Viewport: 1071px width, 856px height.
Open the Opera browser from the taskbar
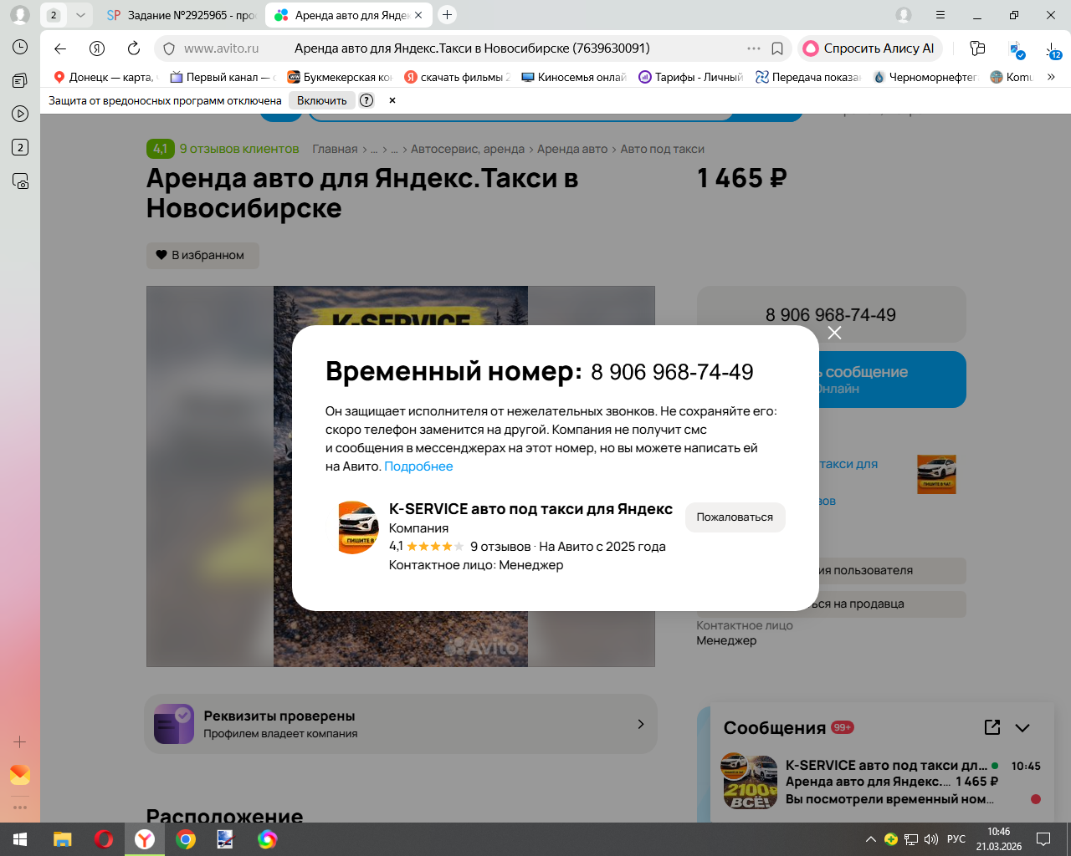[104, 839]
